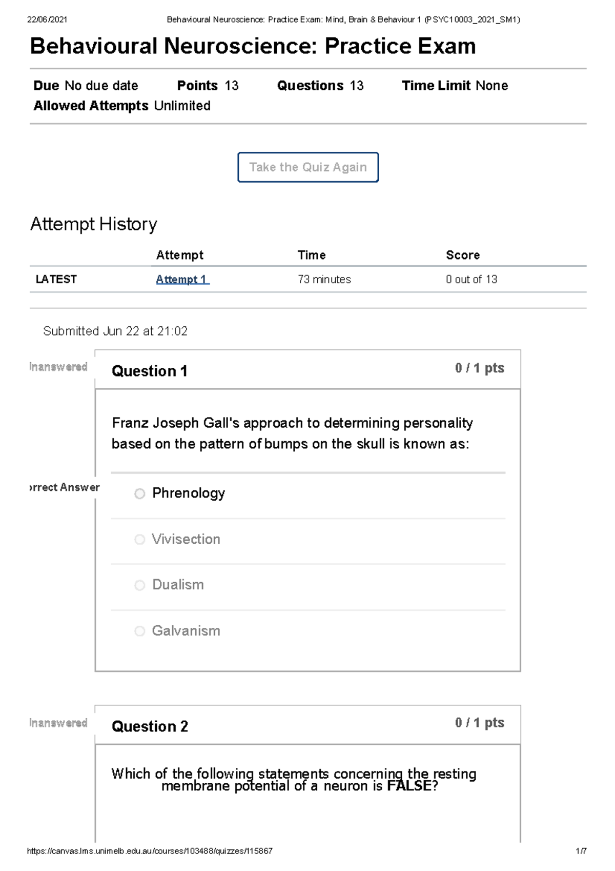
Task: Click the Attempt column header
Action: (179, 255)
